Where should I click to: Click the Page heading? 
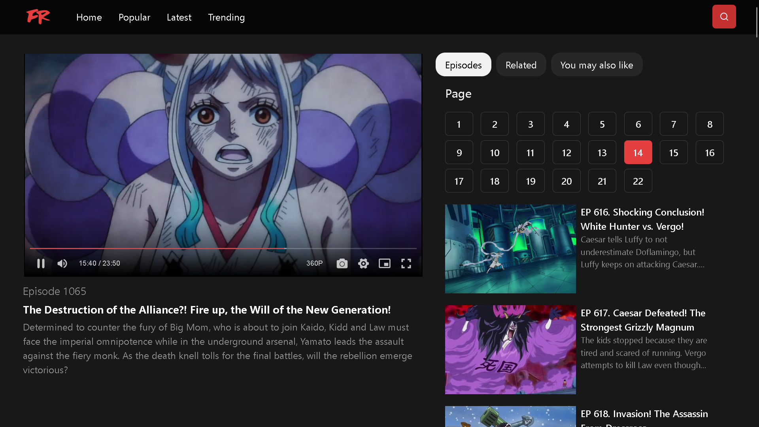click(458, 94)
